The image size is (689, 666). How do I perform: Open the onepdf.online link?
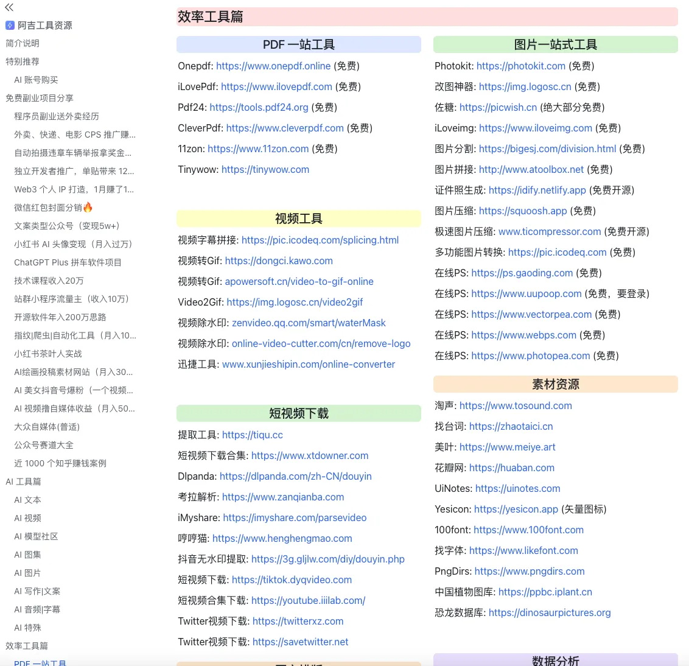[x=273, y=66]
